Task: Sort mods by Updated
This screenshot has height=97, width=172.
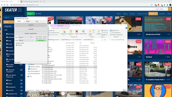Action: pyautogui.click(x=162, y=14)
